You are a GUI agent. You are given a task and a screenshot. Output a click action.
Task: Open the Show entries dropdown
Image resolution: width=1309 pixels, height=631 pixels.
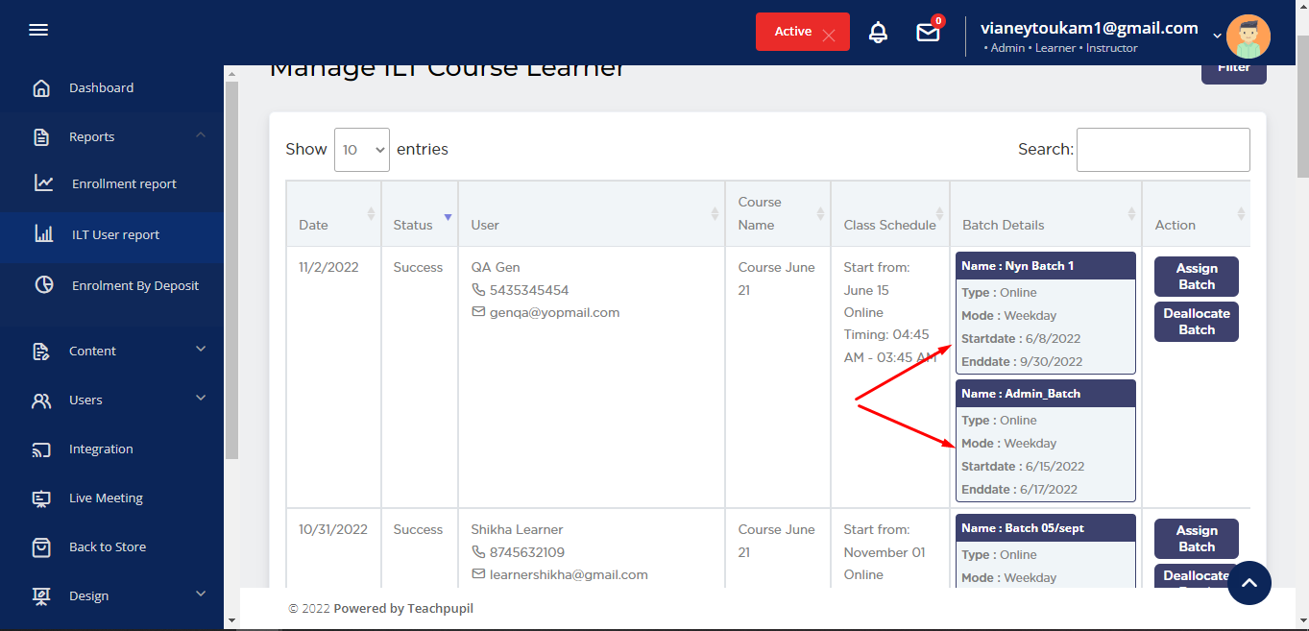[361, 150]
